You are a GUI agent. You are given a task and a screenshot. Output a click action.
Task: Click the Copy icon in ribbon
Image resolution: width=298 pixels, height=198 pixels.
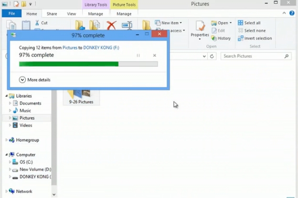11,25
